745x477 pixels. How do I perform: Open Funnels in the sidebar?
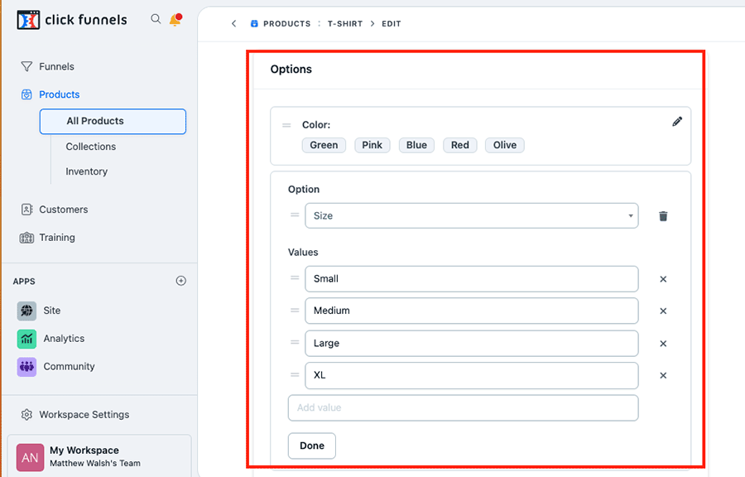click(56, 66)
